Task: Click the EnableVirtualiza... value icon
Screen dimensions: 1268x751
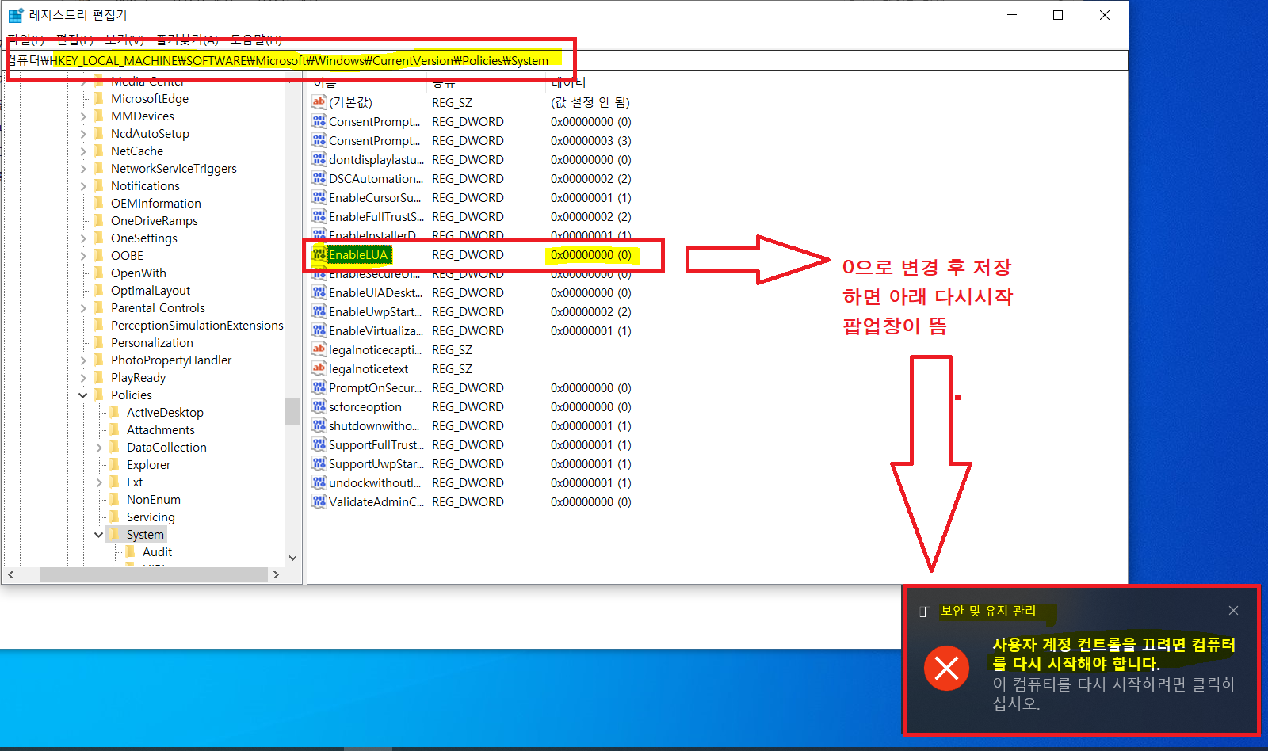Action: (x=319, y=330)
